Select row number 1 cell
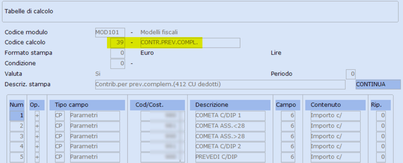Image resolution: width=403 pixels, height=163 pixels. point(17,116)
